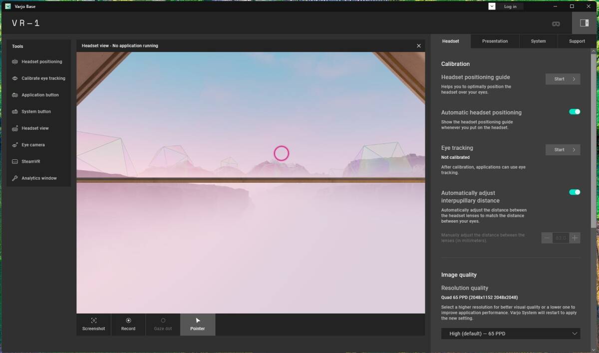Expand Resolution quality High (default) dropdown
Image resolution: width=599 pixels, height=353 pixels.
(x=511, y=334)
